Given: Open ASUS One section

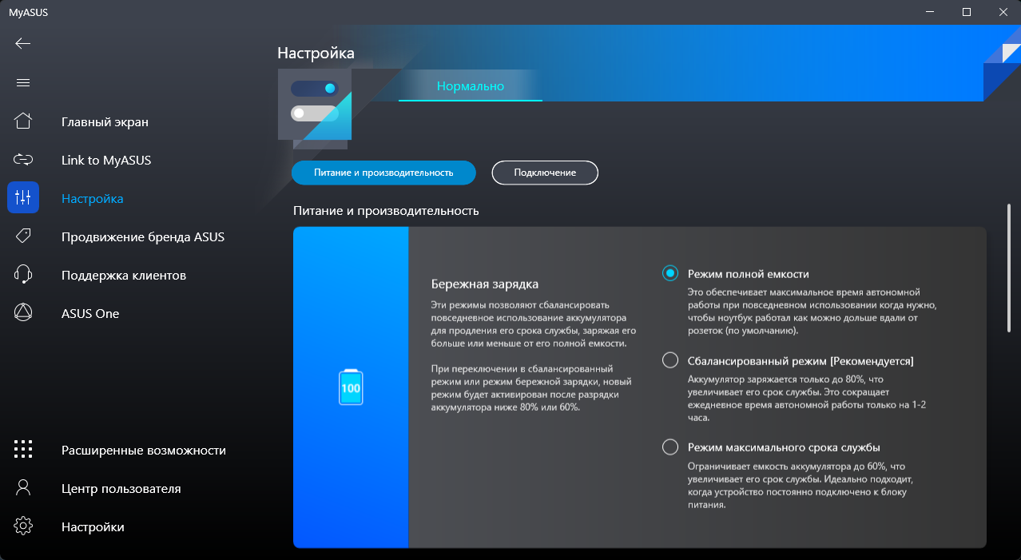Looking at the screenshot, I should click(x=90, y=314).
